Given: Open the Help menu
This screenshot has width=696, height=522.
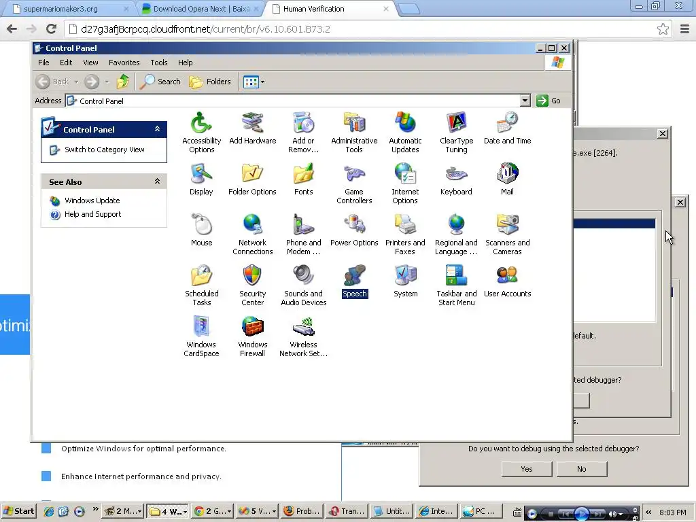Looking at the screenshot, I should point(186,63).
